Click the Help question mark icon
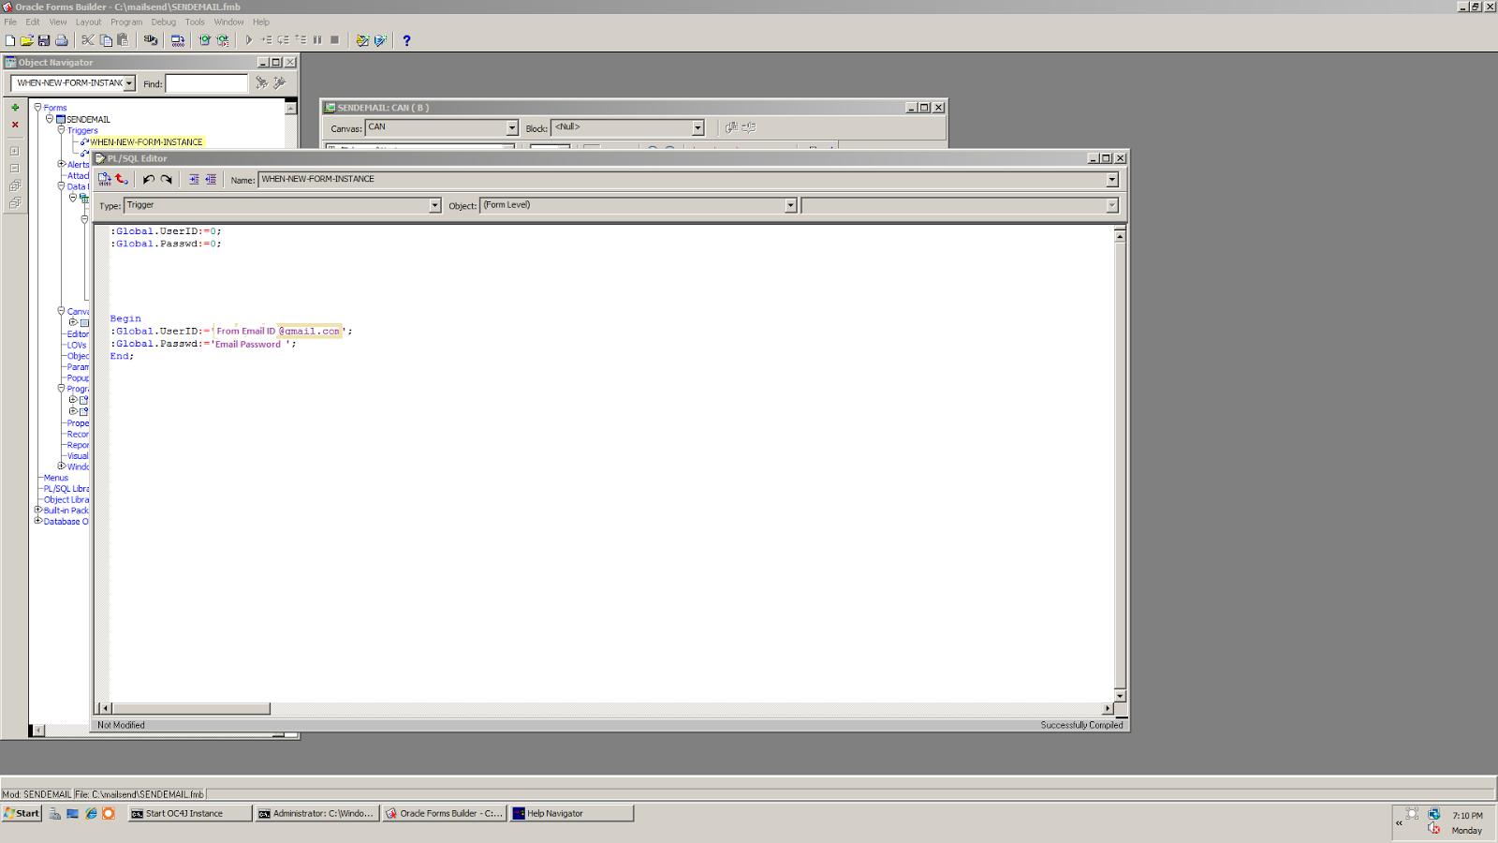 click(405, 39)
